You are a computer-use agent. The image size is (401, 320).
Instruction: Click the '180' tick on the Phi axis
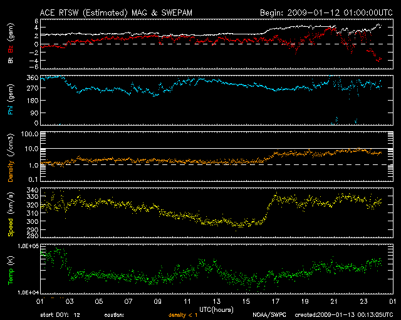(33, 100)
